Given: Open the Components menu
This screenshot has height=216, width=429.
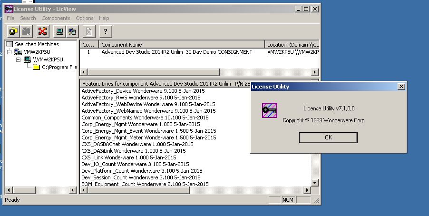Looking at the screenshot, I should click(x=56, y=18).
